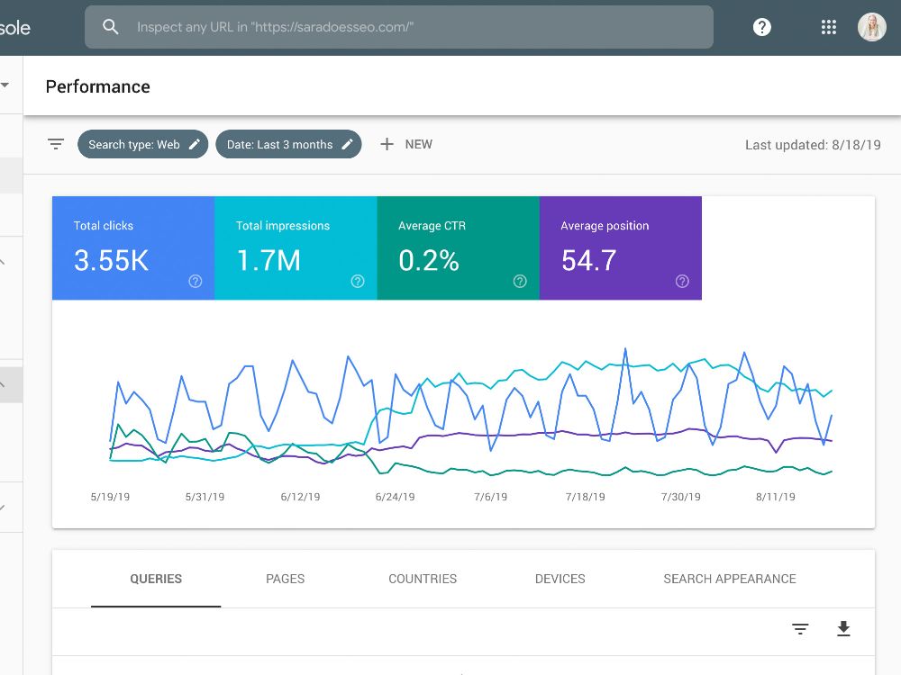The image size is (901, 675).
Task: Click the 8/11/19 chart date label
Action: (x=775, y=497)
